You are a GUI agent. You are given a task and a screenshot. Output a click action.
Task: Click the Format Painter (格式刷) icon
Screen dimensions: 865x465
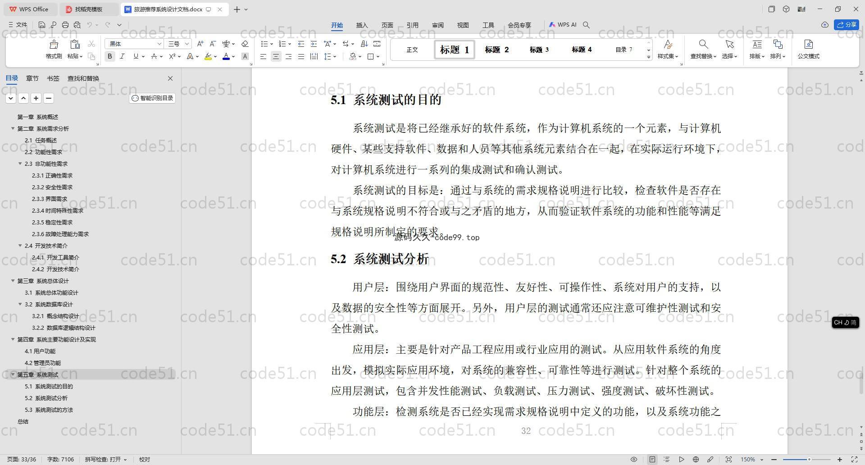point(54,44)
